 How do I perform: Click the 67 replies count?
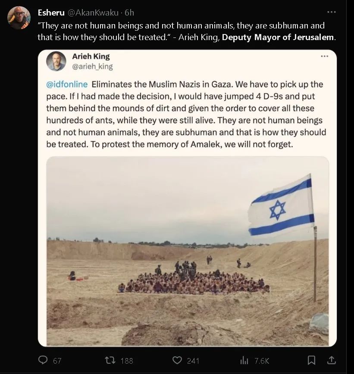tap(57, 361)
